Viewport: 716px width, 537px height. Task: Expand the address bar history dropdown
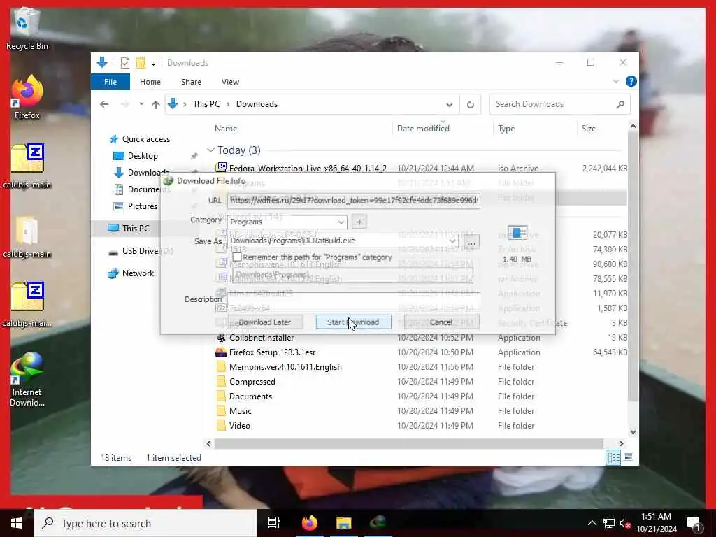coord(450,104)
